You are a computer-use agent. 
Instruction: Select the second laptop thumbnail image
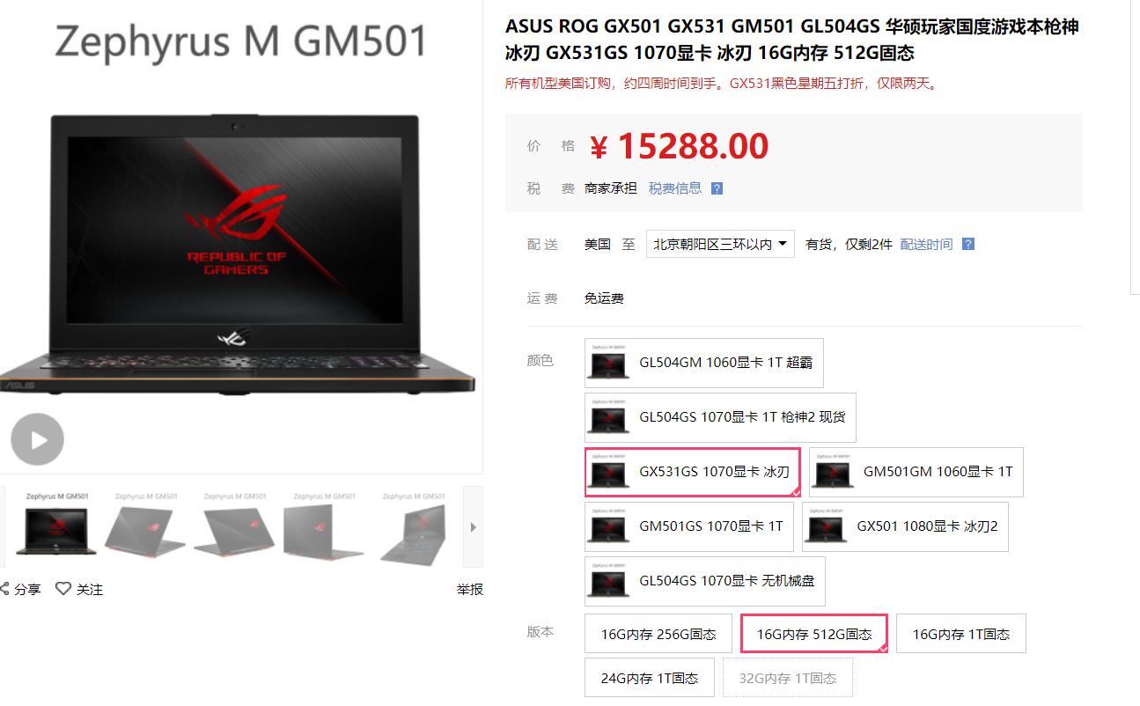(145, 527)
